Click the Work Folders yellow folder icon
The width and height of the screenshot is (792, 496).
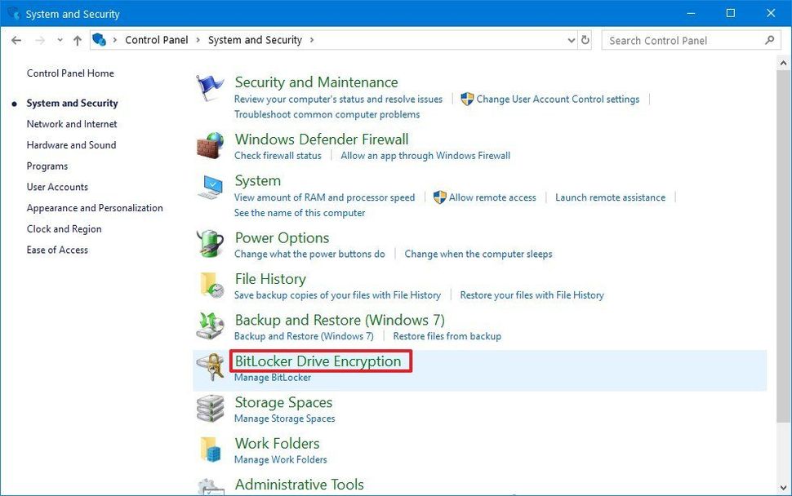(209, 449)
